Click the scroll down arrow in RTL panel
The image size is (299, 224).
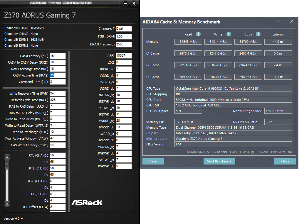[7, 204]
